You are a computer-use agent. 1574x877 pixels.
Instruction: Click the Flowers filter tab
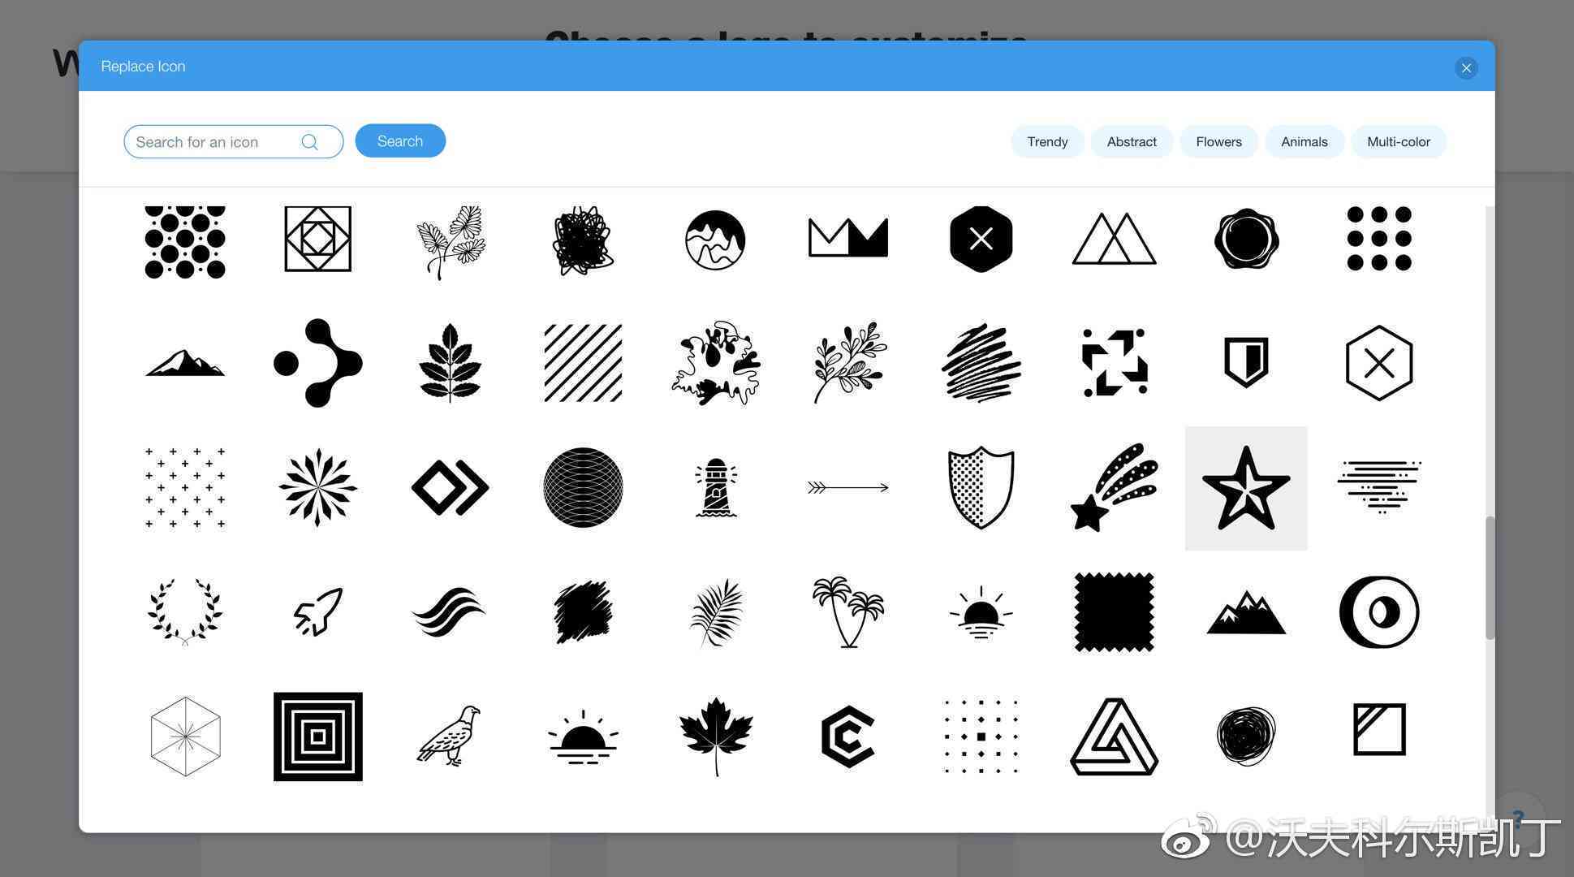pos(1218,140)
